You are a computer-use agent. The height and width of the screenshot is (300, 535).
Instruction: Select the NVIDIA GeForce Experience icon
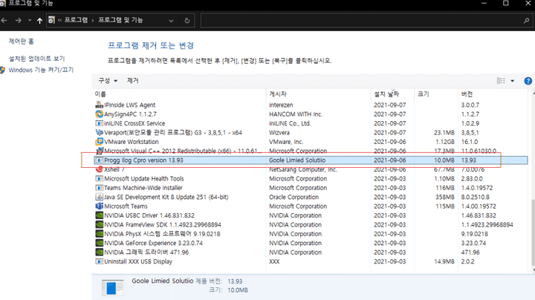click(99, 243)
